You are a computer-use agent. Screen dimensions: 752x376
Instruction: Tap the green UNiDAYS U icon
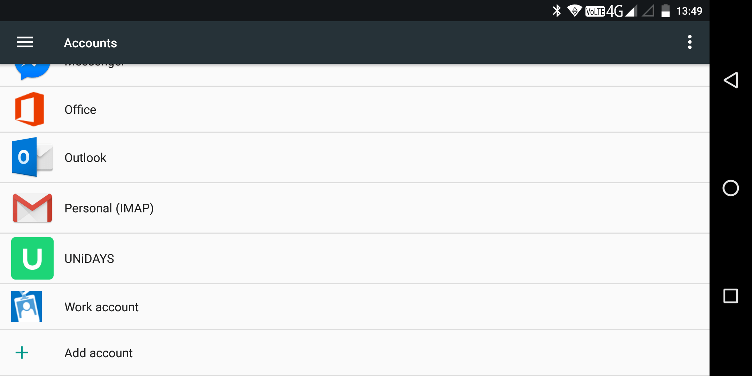[x=32, y=258]
